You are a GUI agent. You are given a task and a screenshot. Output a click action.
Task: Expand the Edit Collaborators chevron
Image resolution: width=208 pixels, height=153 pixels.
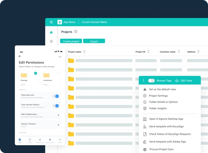coord(58,115)
